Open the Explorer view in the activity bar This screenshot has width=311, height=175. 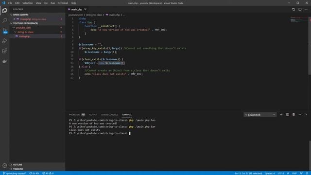tap(4, 10)
